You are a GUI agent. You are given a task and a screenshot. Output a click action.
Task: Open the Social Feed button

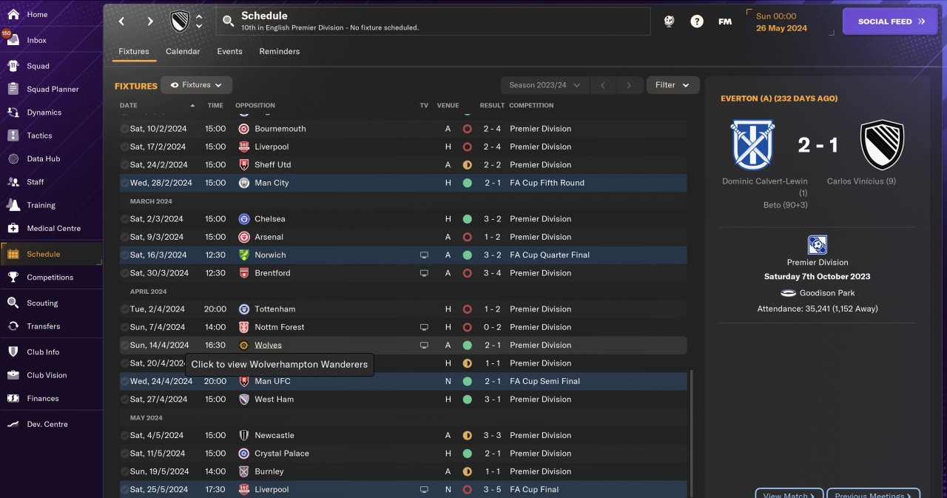click(890, 21)
